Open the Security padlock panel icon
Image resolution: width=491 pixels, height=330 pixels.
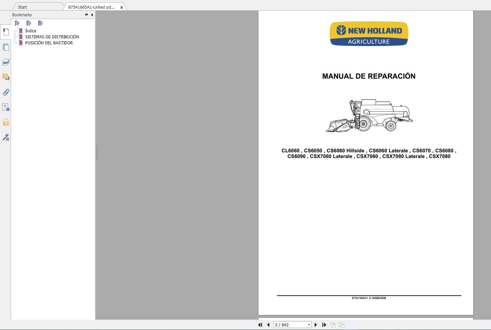coord(6,122)
